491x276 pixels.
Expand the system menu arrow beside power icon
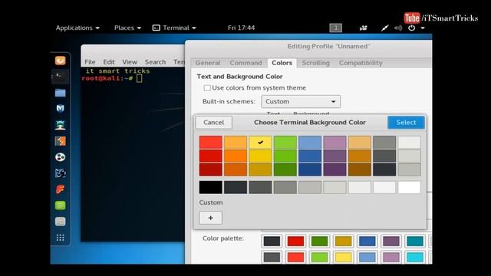pos(423,28)
